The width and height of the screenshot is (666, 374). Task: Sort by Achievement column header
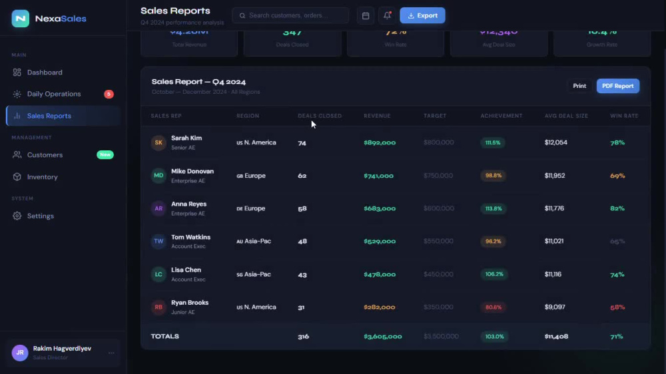501,116
